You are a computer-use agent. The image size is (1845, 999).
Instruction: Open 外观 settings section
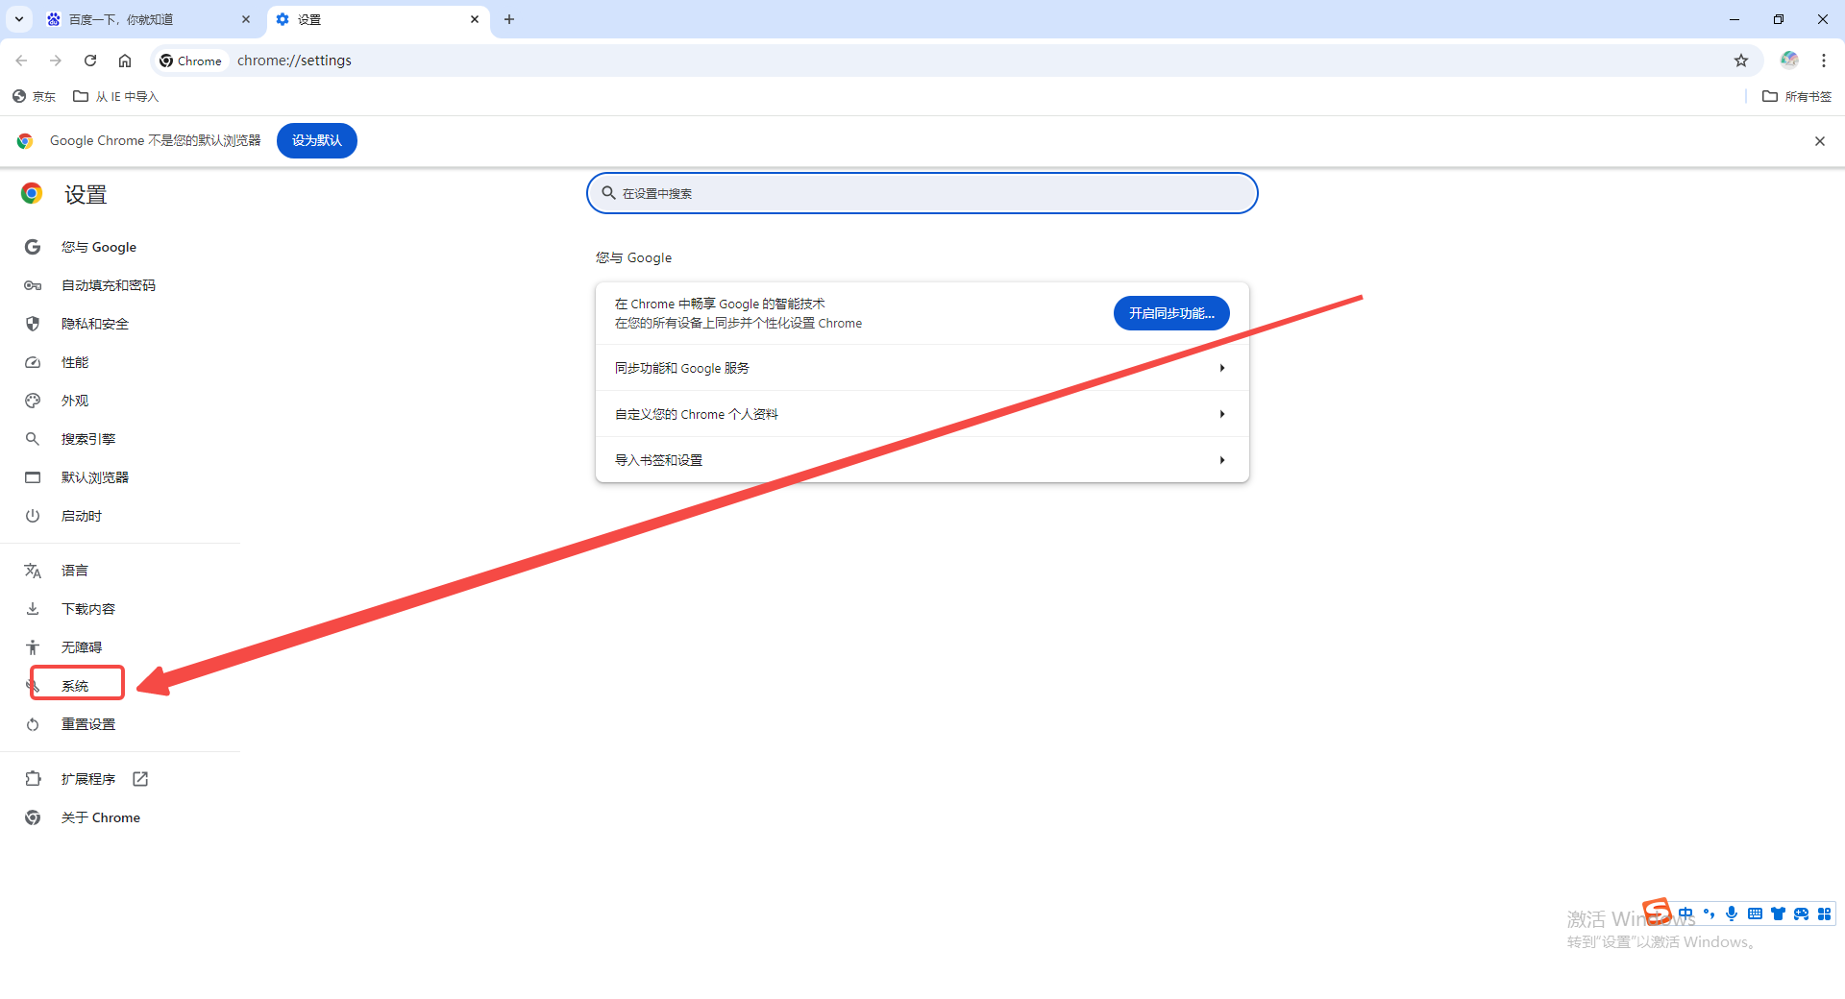tap(75, 401)
